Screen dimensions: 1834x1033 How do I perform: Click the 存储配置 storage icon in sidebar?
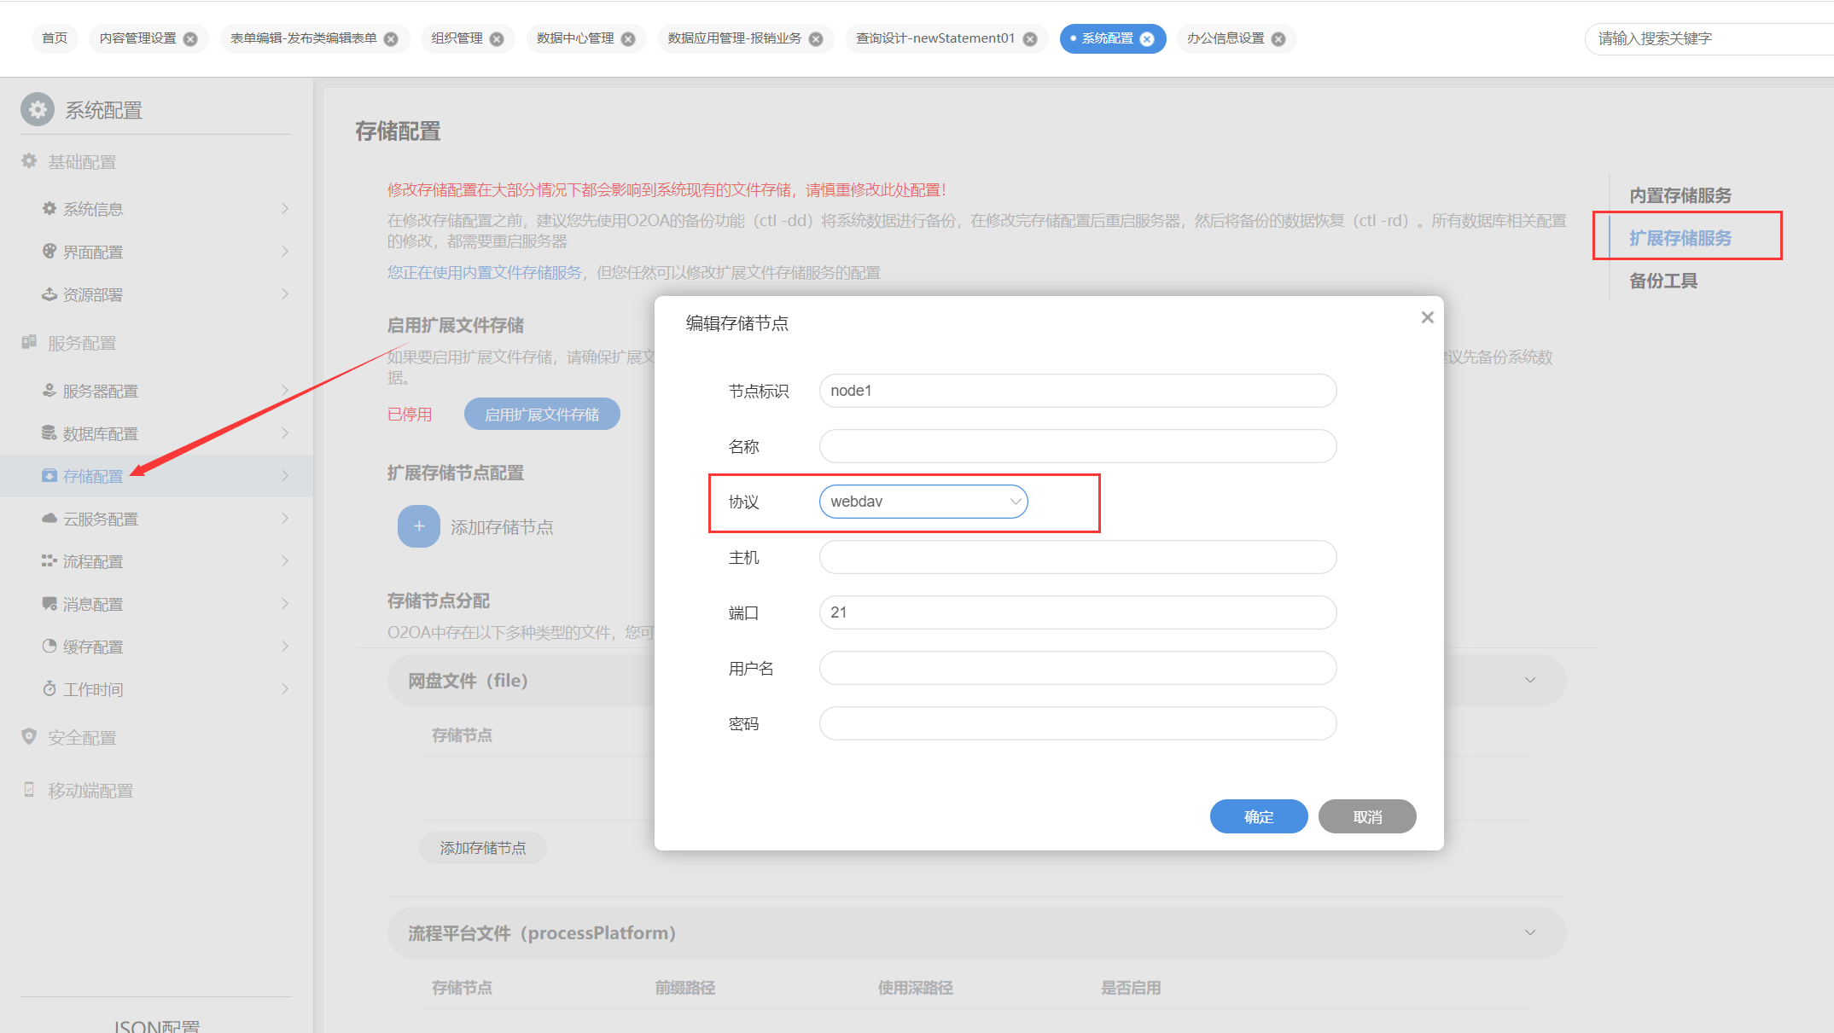point(49,476)
